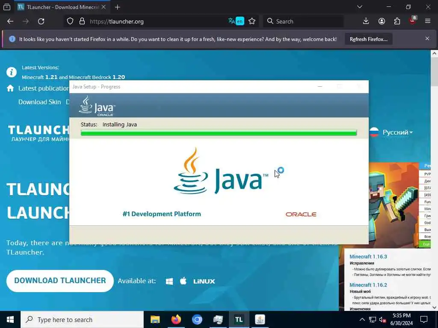
Task: Close the TLauncher browser tab
Action: pyautogui.click(x=104, y=7)
